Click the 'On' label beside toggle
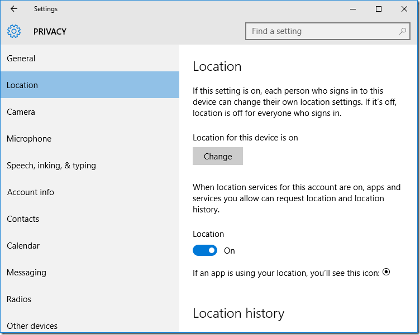This screenshot has height=335, width=420. pyautogui.click(x=230, y=251)
